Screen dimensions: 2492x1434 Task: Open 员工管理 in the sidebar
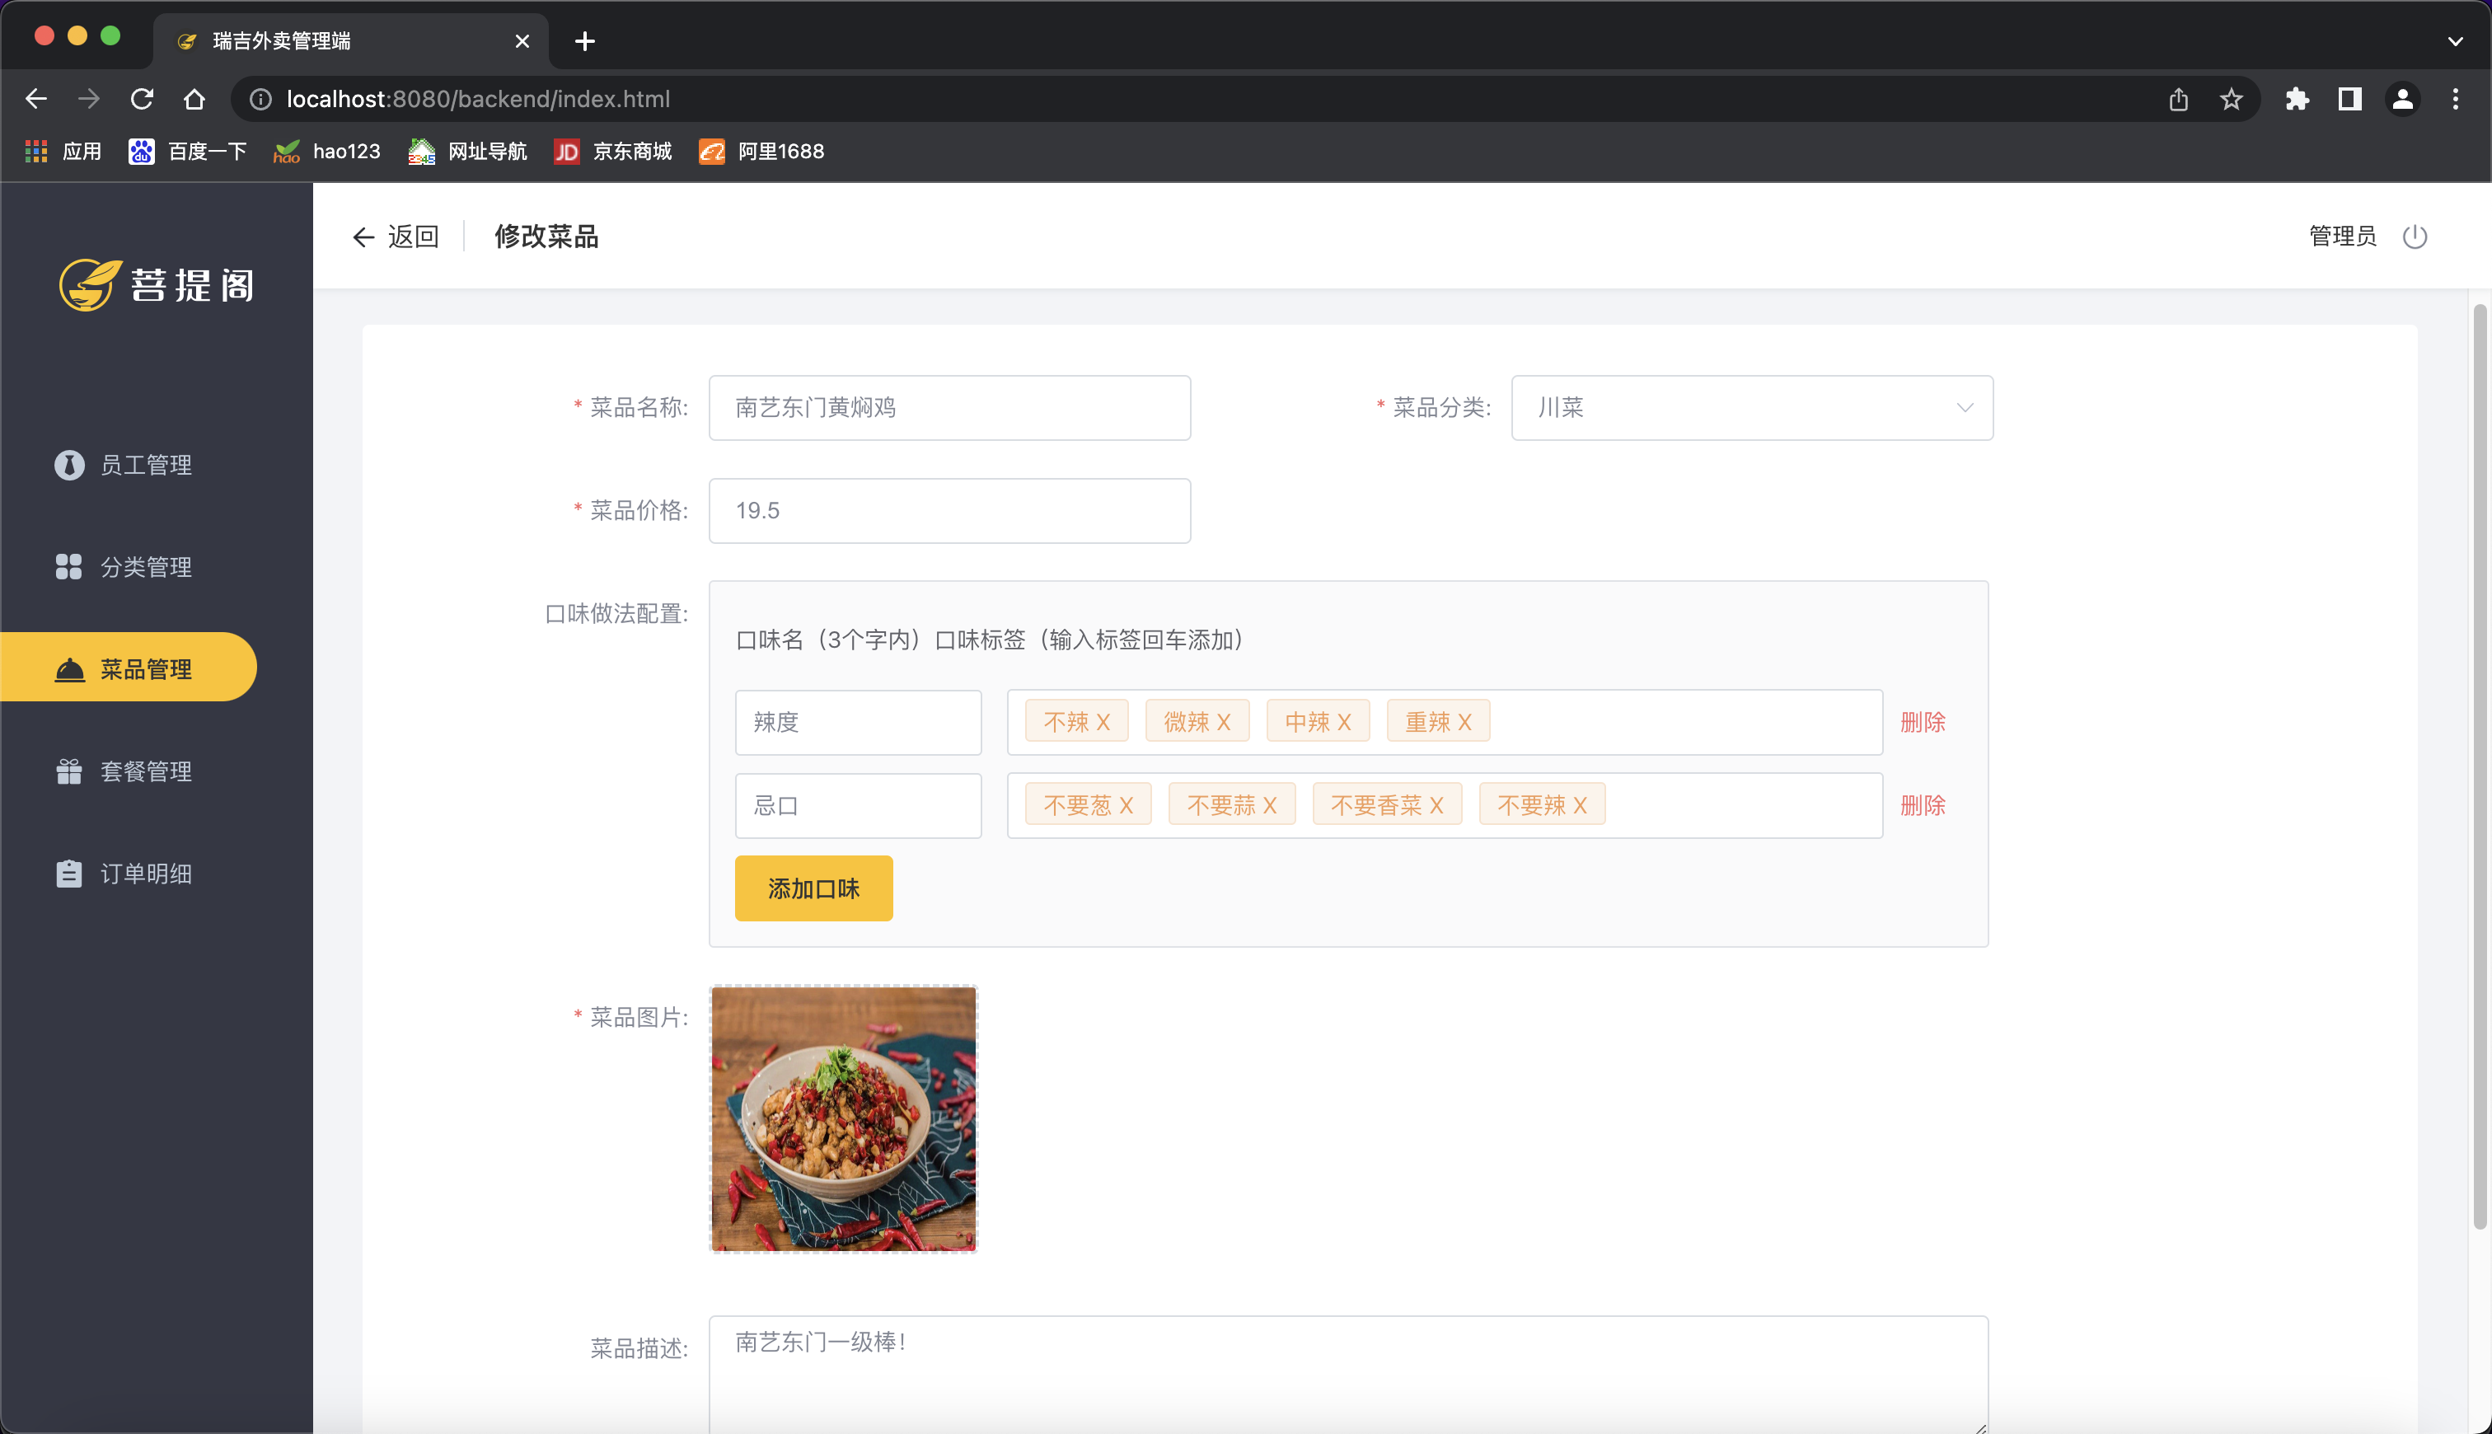pos(146,465)
